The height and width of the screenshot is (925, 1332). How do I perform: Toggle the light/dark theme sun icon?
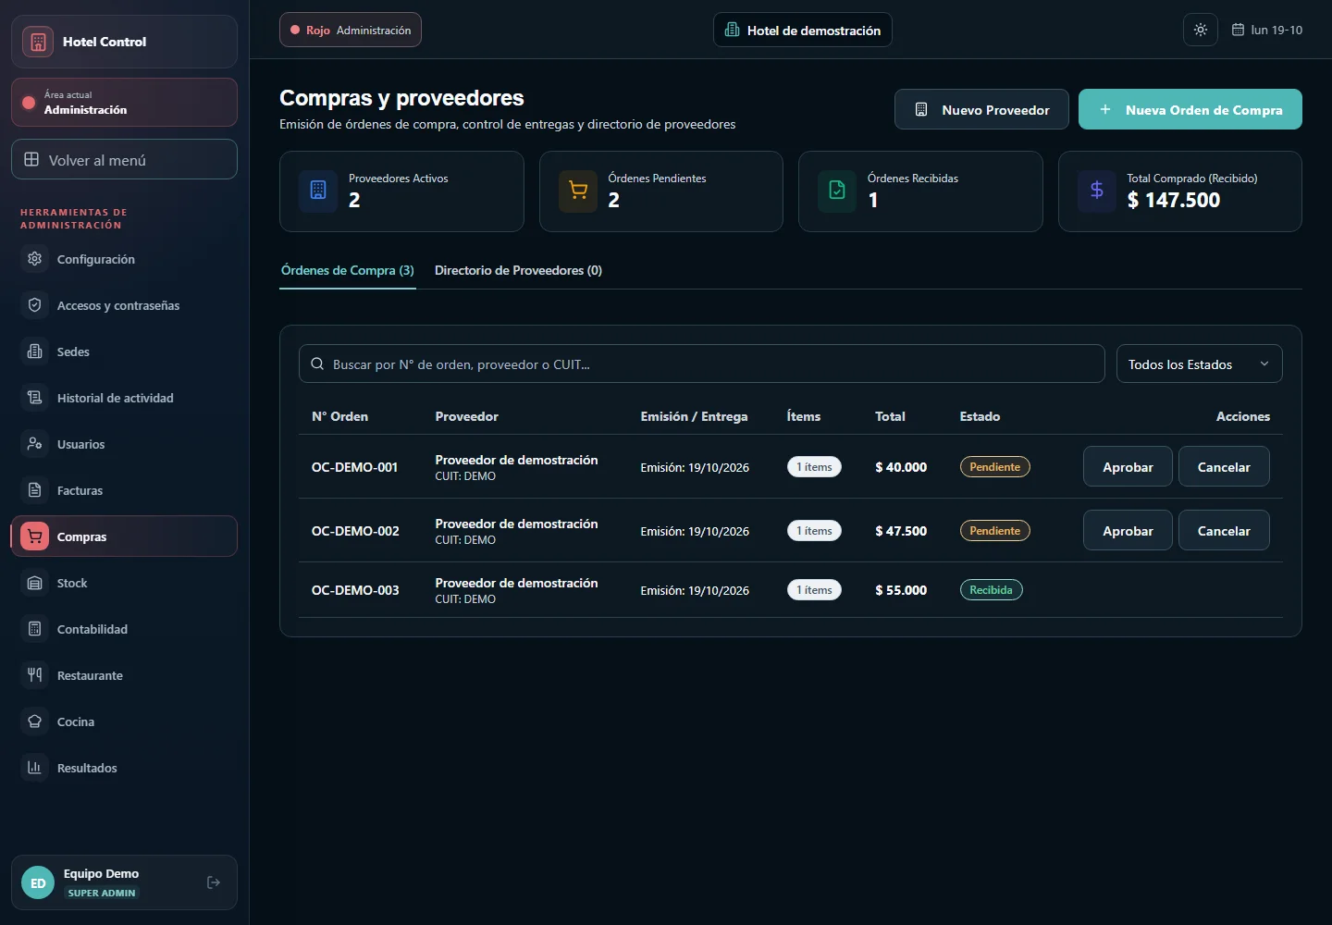[1201, 30]
